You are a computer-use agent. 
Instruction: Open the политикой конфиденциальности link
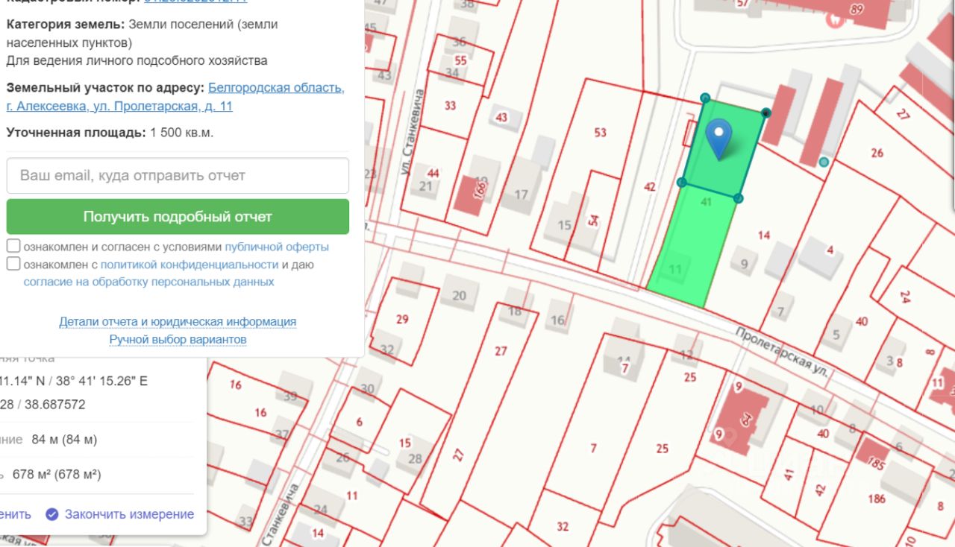click(x=190, y=265)
